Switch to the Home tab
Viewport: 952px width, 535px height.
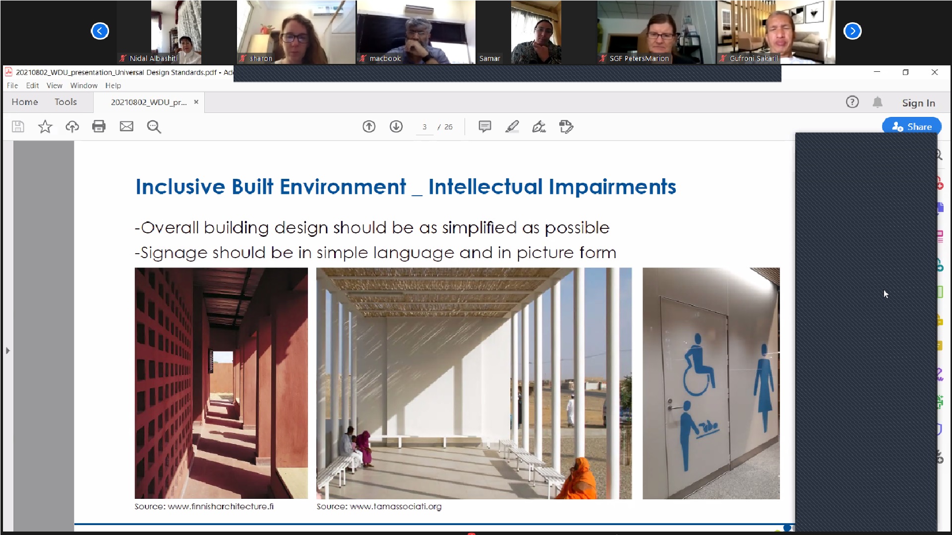point(25,102)
